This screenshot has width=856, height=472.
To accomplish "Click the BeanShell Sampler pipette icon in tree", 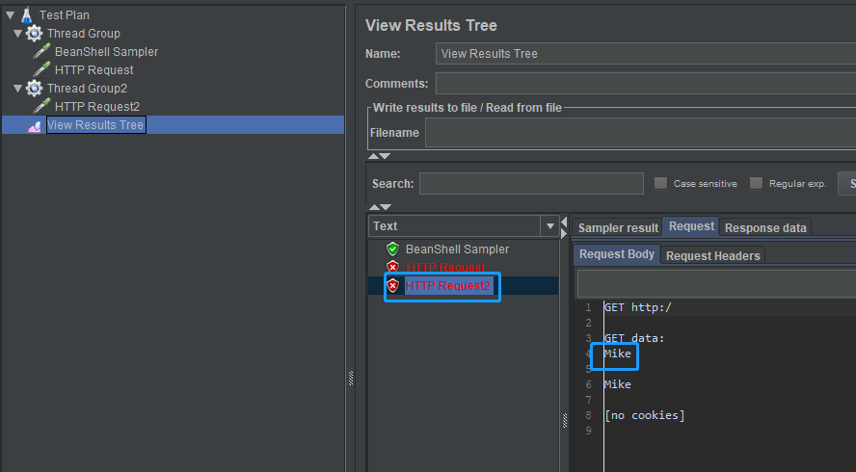I will pyautogui.click(x=41, y=52).
